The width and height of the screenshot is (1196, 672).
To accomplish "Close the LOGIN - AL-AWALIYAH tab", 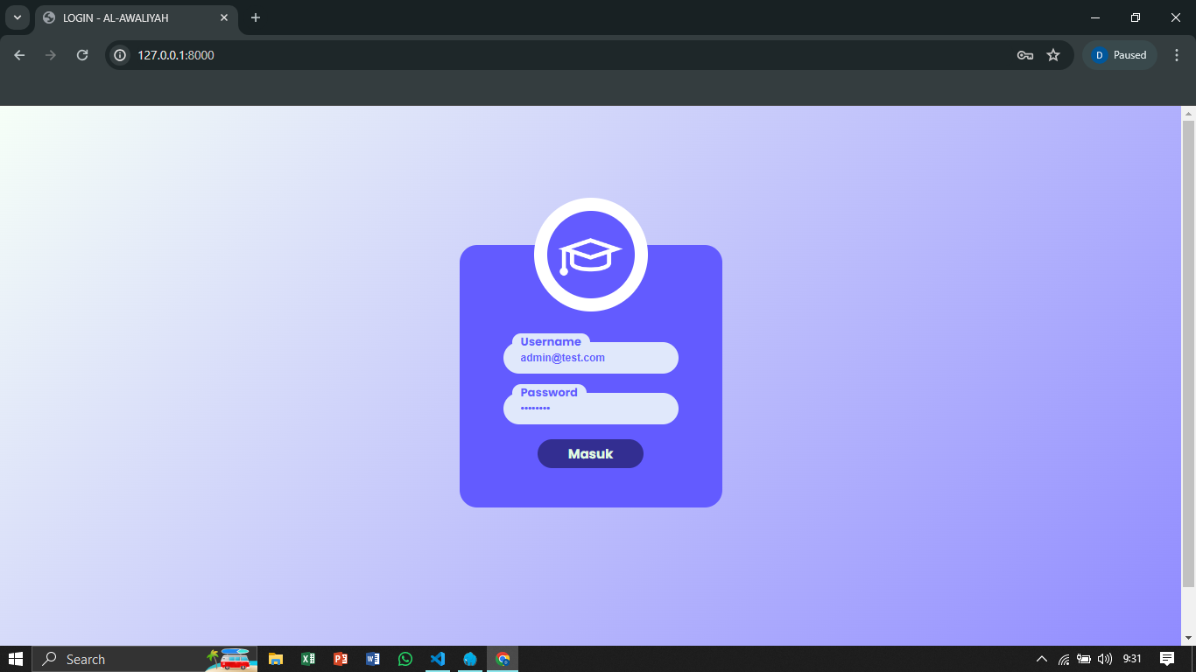I will [224, 17].
